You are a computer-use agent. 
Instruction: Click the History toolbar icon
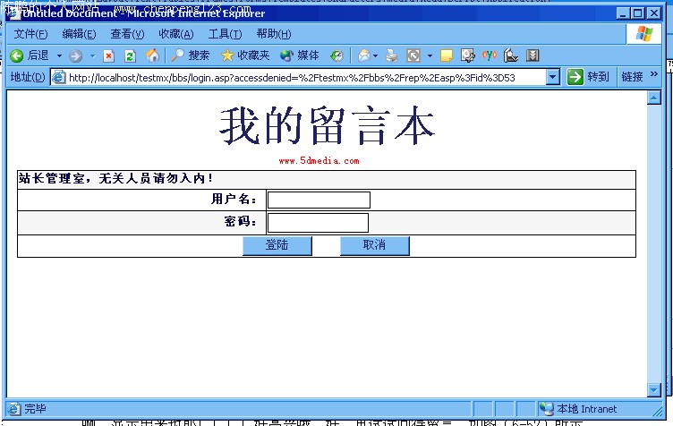coord(336,55)
